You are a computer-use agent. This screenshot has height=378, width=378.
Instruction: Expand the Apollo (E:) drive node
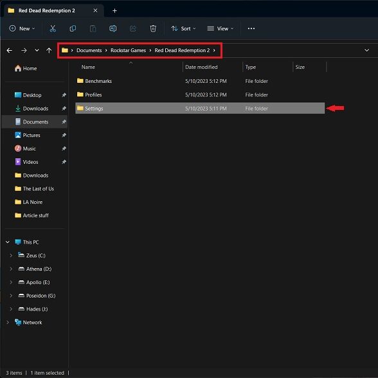click(11, 282)
